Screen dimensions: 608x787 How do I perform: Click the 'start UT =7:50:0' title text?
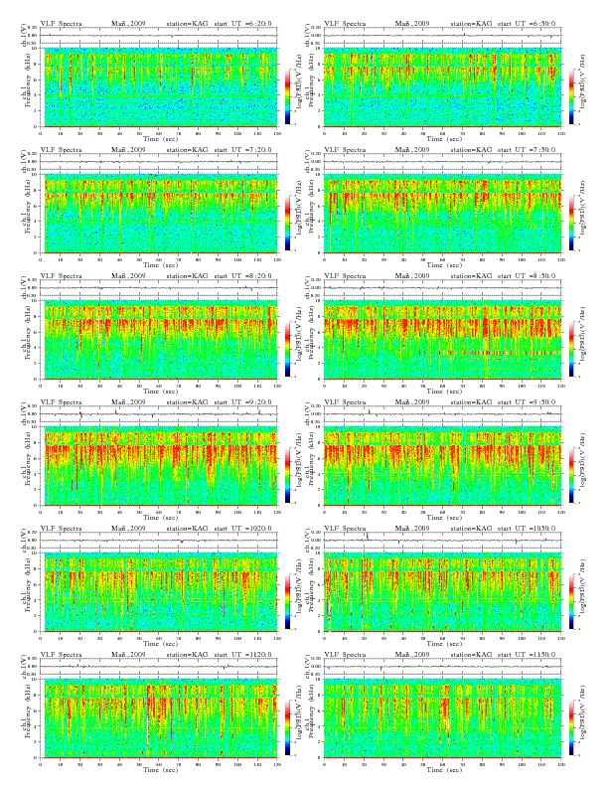528,150
